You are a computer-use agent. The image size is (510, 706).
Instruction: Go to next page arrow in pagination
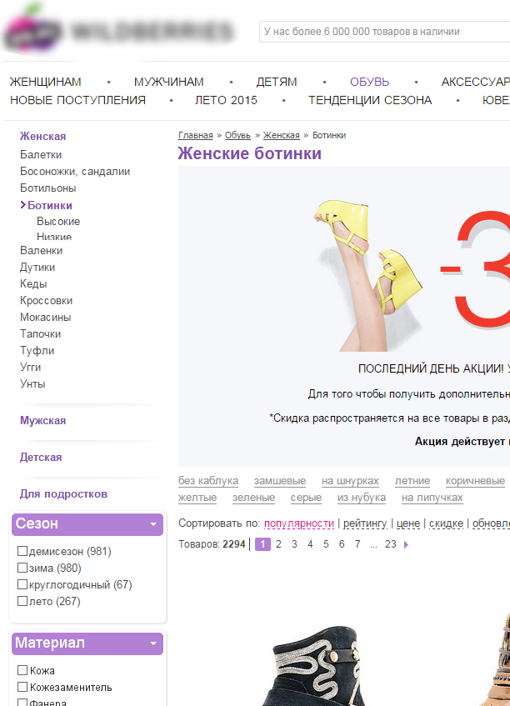coord(406,545)
